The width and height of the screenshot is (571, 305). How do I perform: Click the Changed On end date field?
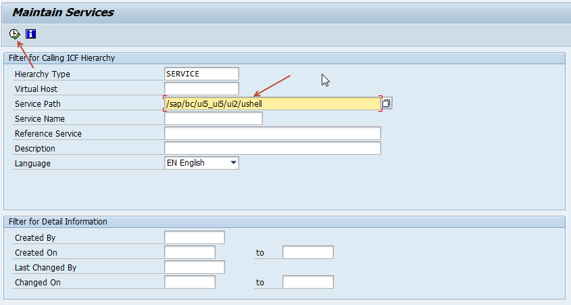coord(308,282)
